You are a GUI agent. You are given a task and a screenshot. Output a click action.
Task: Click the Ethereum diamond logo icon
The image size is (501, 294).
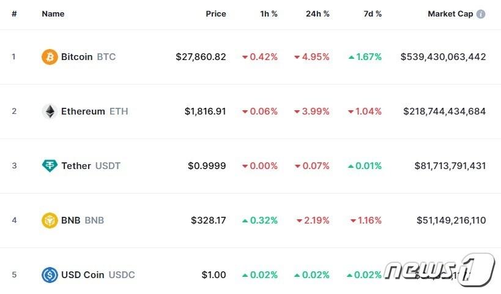pos(50,111)
